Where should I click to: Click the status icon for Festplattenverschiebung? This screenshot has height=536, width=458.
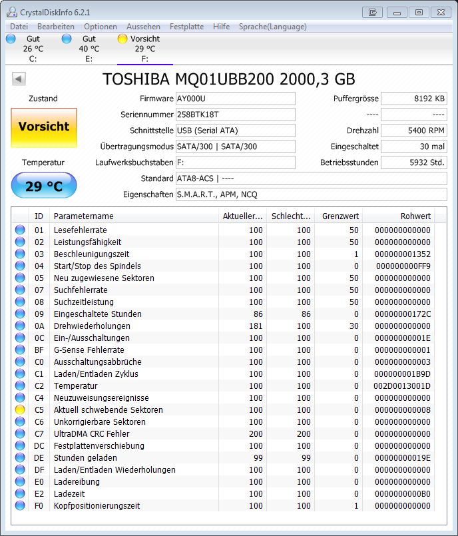20,445
